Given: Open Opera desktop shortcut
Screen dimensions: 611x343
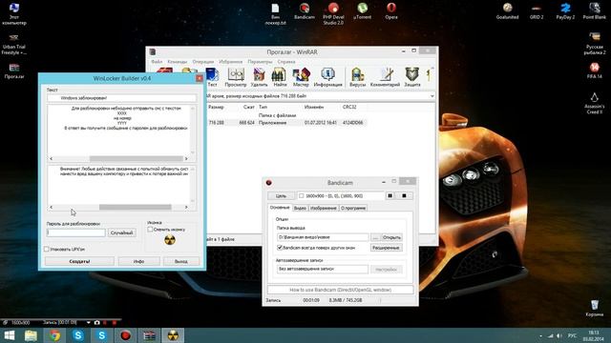Looking at the screenshot, I should 391,10.
